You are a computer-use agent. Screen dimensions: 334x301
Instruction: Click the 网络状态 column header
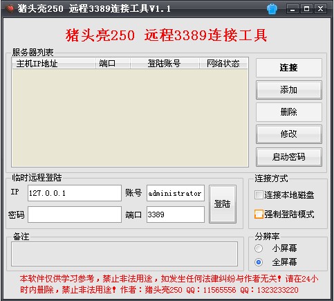click(x=223, y=64)
